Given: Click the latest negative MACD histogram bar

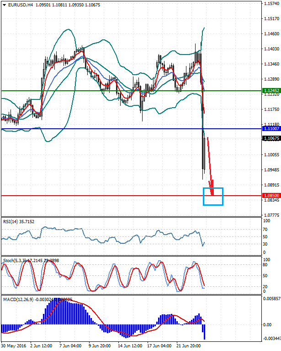Looking at the screenshot, I should [x=204, y=331].
